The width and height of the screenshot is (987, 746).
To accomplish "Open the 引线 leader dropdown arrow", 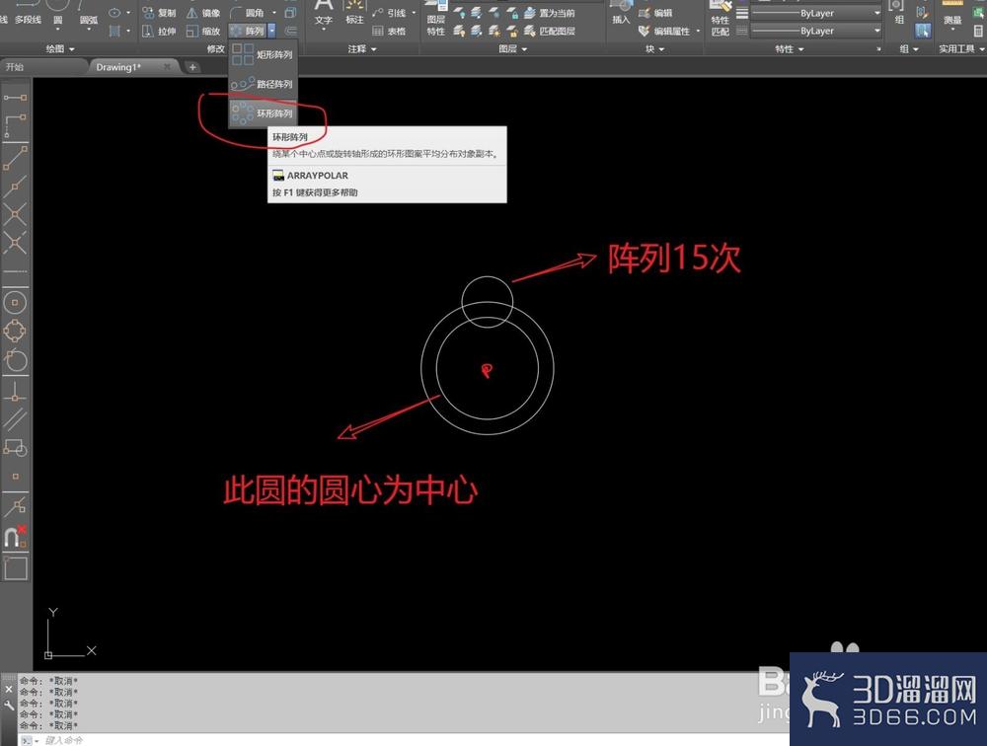I will pyautogui.click(x=414, y=13).
